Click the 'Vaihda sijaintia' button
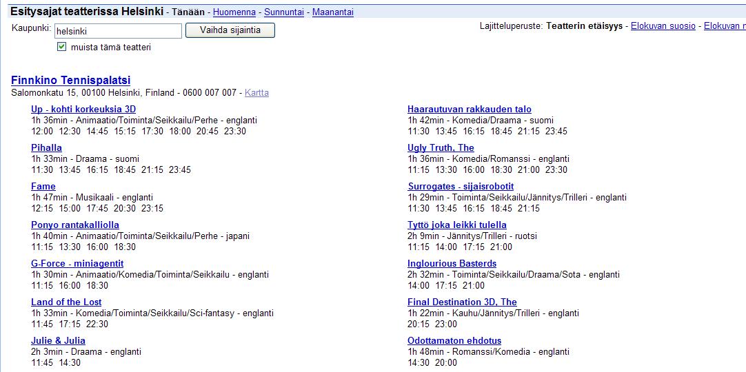 pos(230,30)
